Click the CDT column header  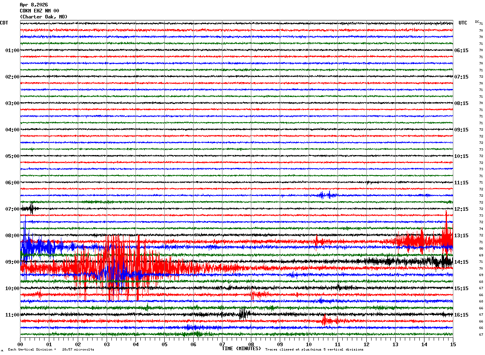click(x=4, y=23)
